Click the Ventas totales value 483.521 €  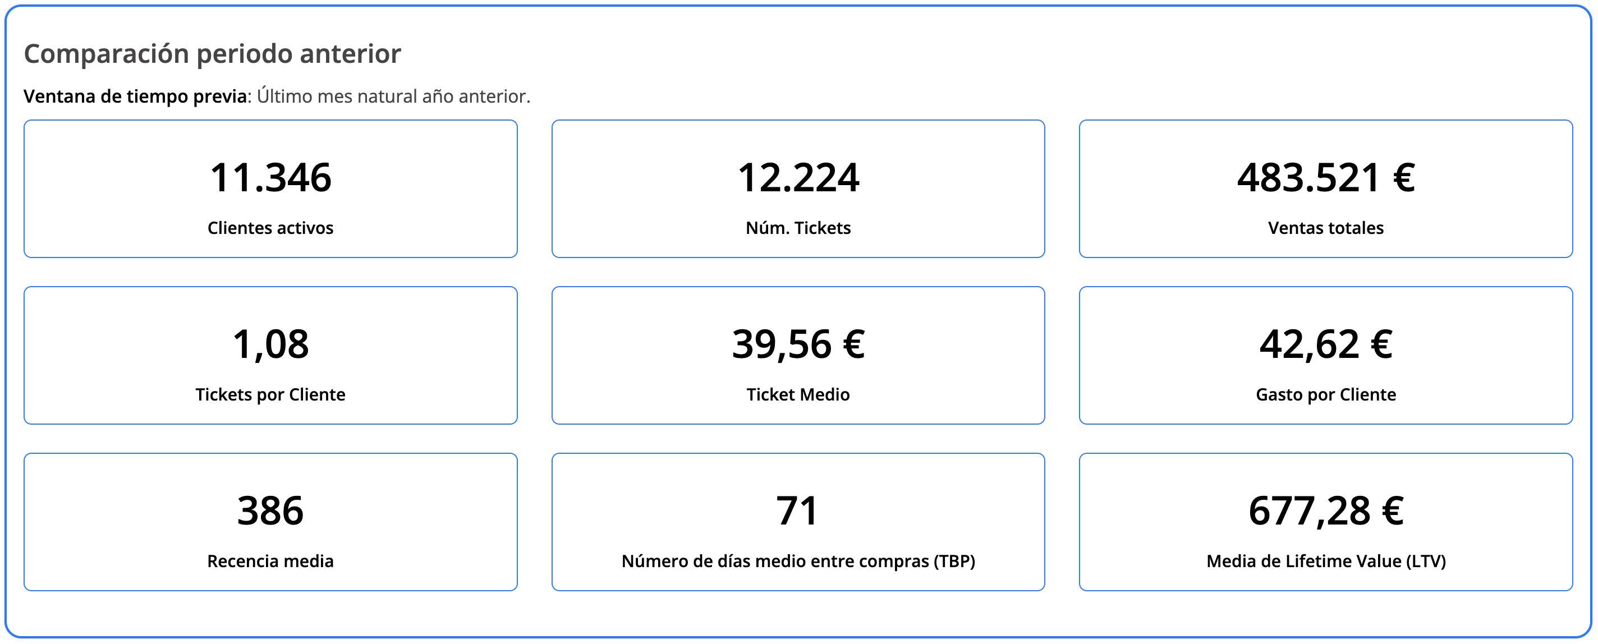[x=1326, y=177]
